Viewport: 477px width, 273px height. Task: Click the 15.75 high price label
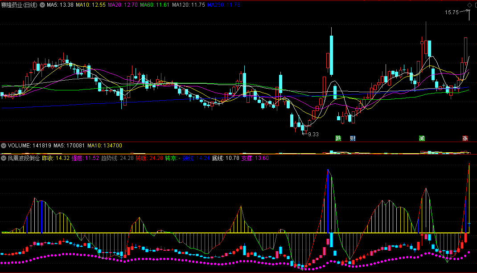452,12
